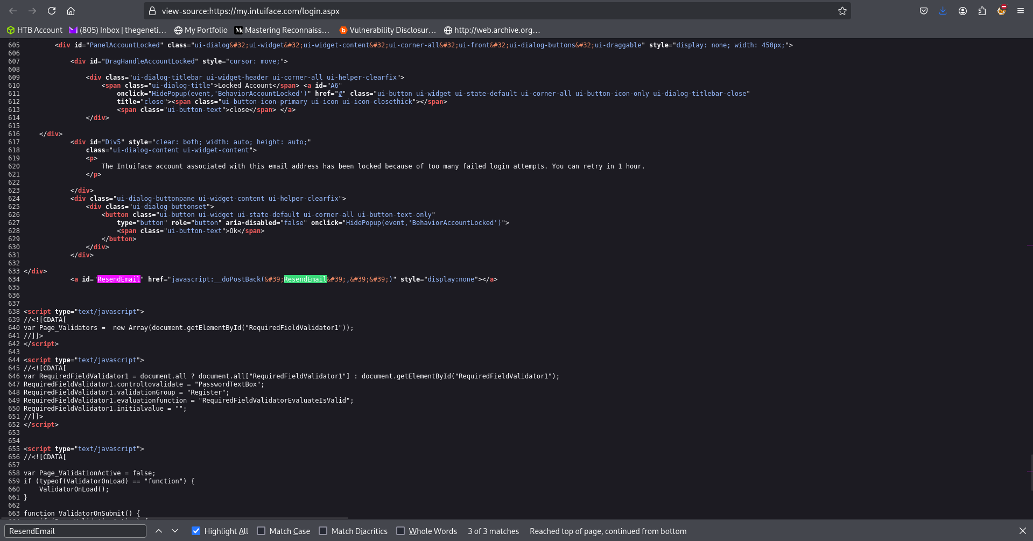Enable the Match Case checkbox
The image size is (1033, 541).
coord(262,531)
